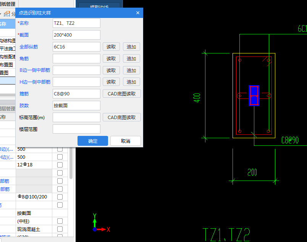Viewport: 307px width, 242px height.
Task: Click the 名称 input field with TZ1、TZ2
Action: click(x=76, y=23)
